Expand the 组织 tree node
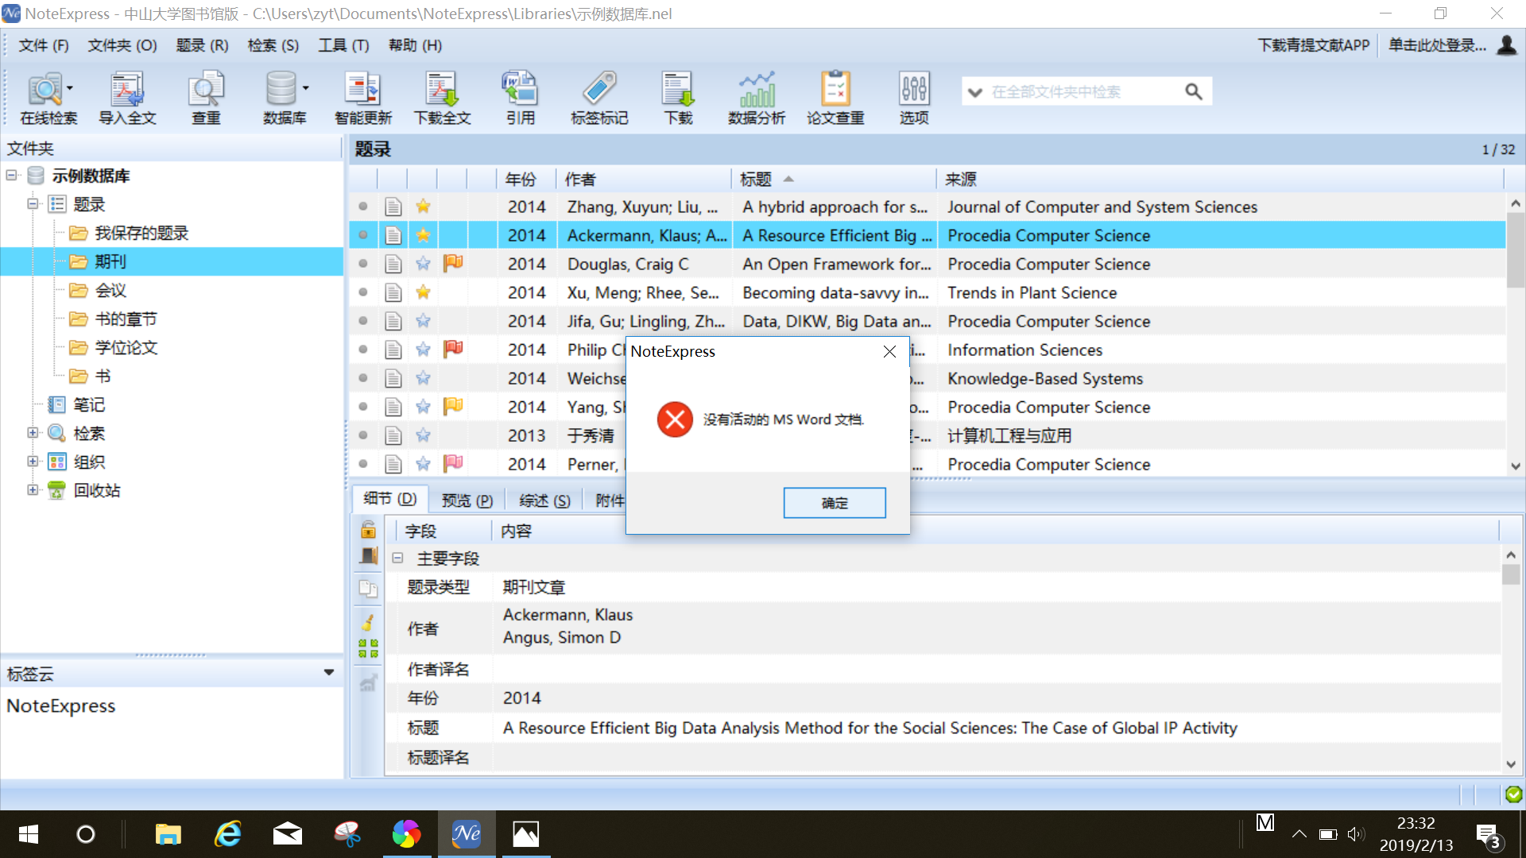The image size is (1526, 858). (33, 461)
